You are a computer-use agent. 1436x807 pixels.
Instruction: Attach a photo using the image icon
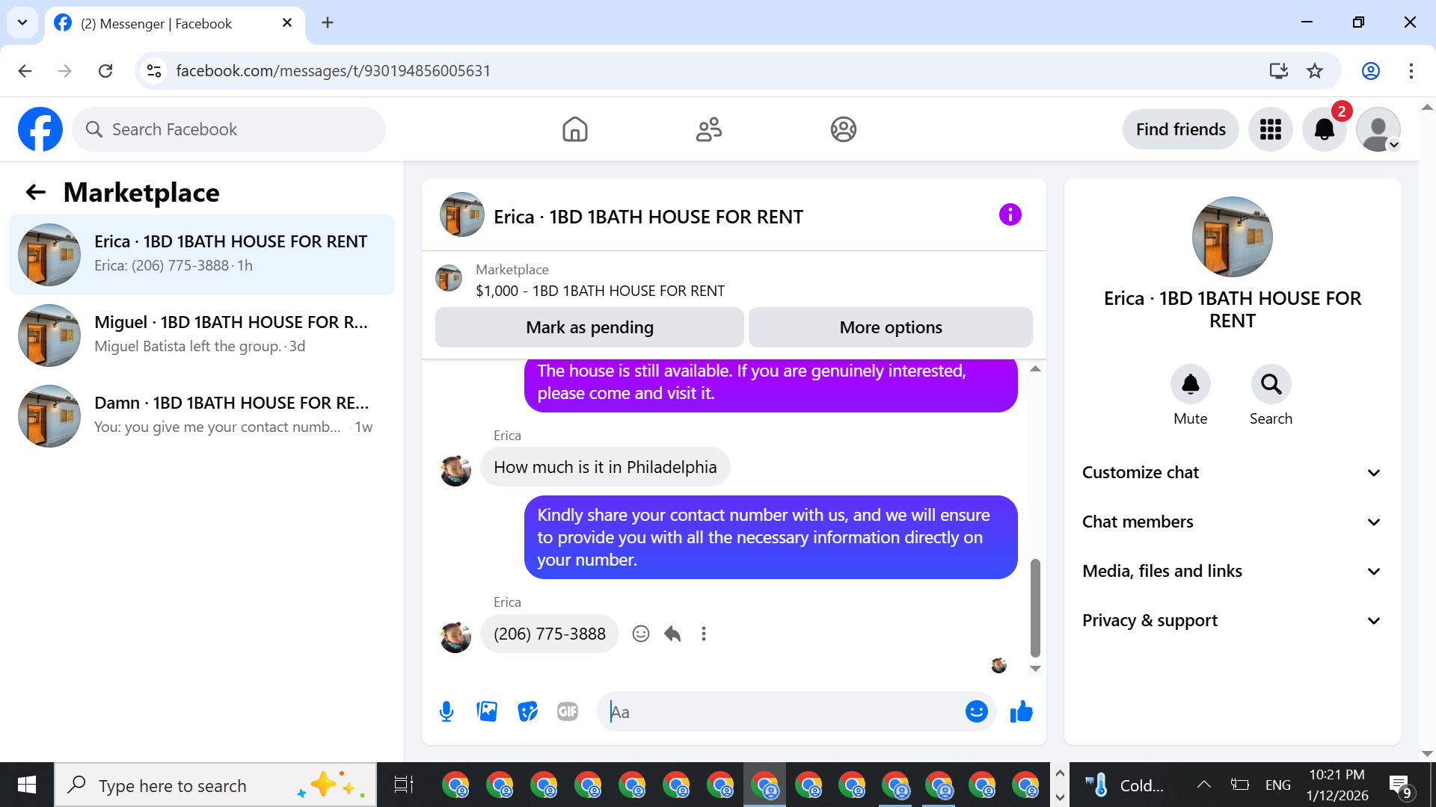coord(487,711)
